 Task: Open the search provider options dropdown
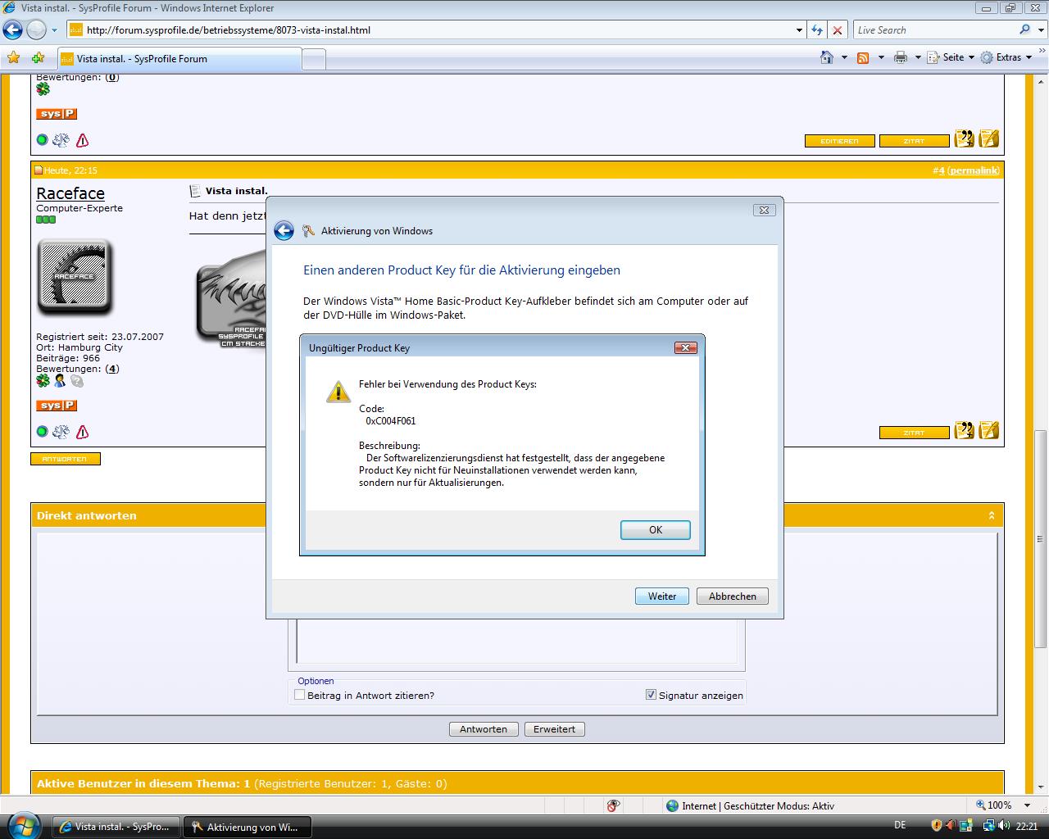tap(1039, 30)
